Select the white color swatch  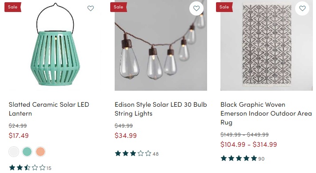tap(14, 152)
